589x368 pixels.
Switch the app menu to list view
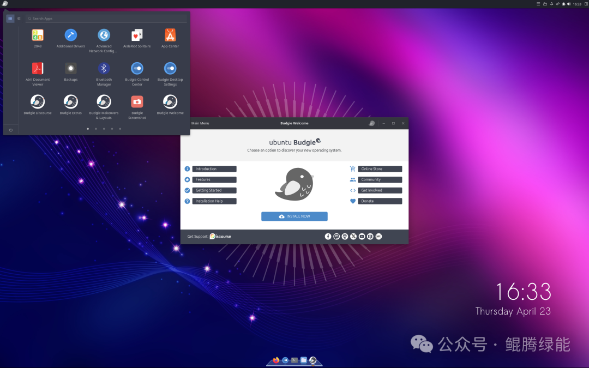[19, 18]
